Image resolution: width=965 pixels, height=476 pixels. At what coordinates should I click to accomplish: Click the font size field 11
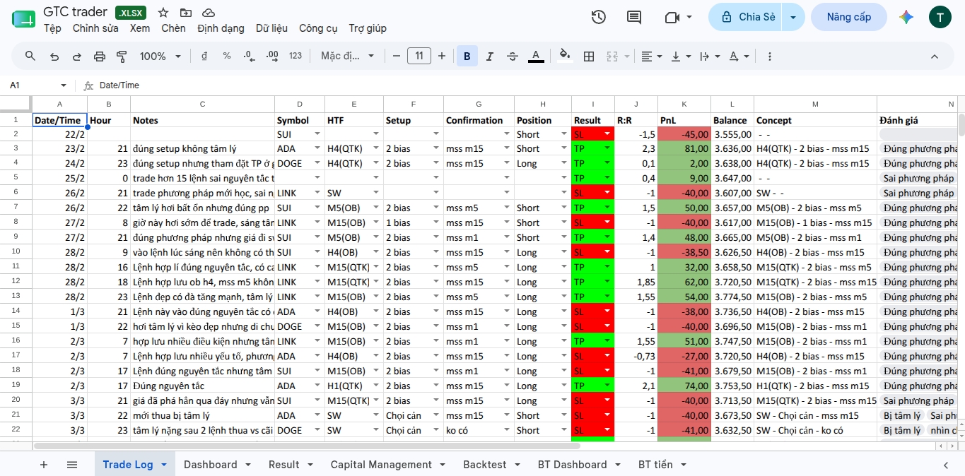click(419, 56)
